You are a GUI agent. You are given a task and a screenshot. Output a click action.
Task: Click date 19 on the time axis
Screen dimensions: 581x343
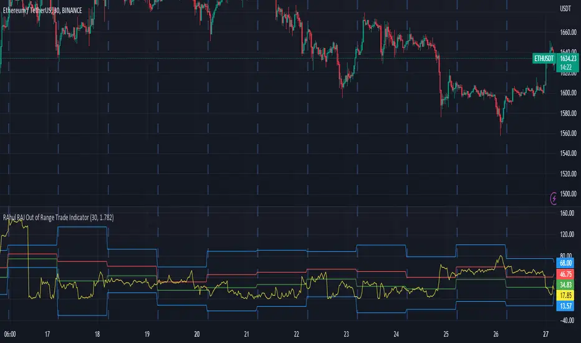(147, 334)
